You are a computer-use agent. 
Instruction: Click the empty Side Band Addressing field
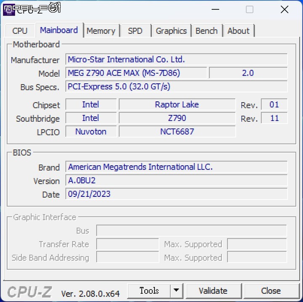(128, 257)
